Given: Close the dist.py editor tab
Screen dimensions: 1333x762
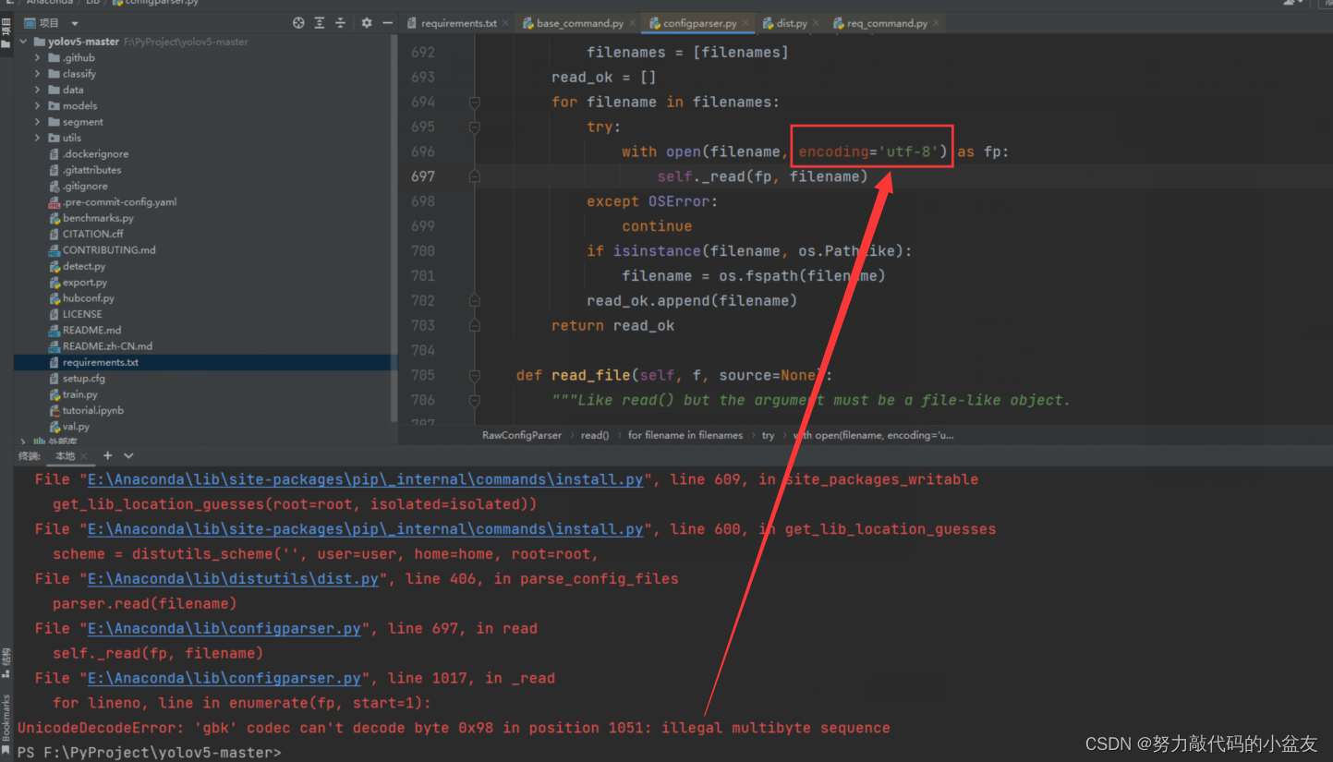Looking at the screenshot, I should pos(818,23).
